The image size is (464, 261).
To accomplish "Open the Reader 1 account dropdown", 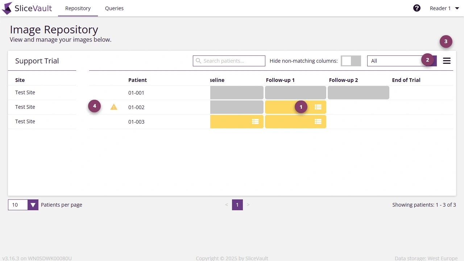I will coord(443,8).
